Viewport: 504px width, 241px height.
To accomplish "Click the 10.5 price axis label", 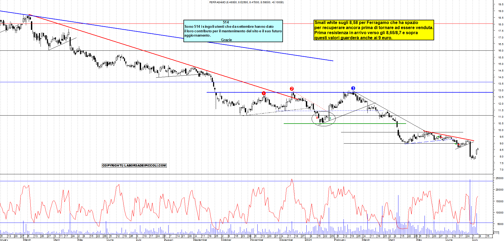I will (501, 124).
